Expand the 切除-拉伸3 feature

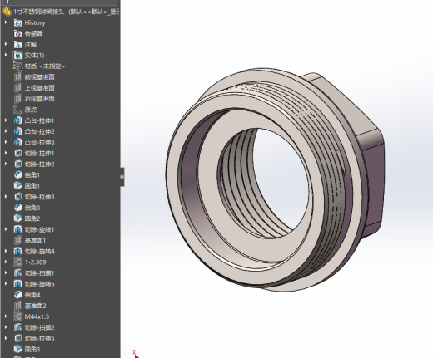coord(6,197)
